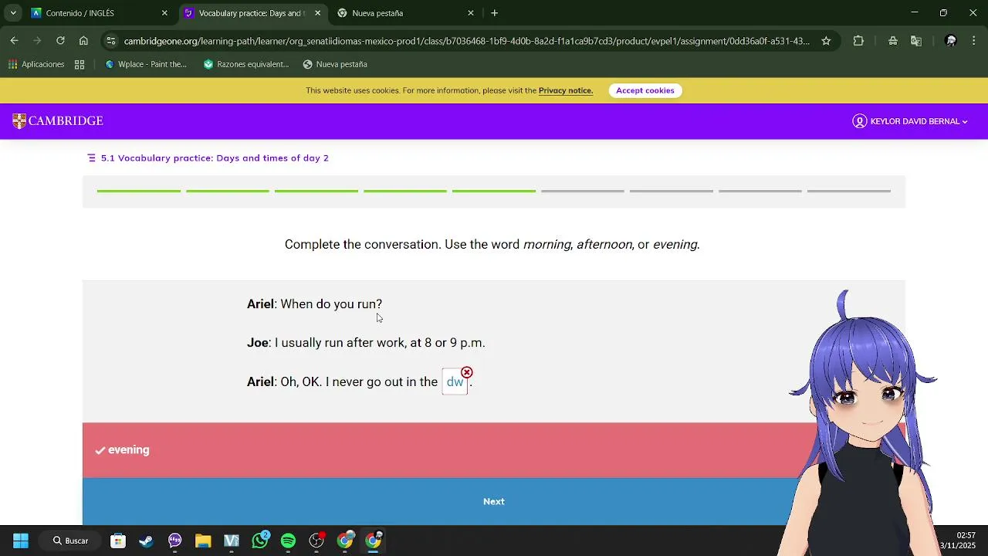Open the Chrome profile avatar
The image size is (988, 556).
951,41
